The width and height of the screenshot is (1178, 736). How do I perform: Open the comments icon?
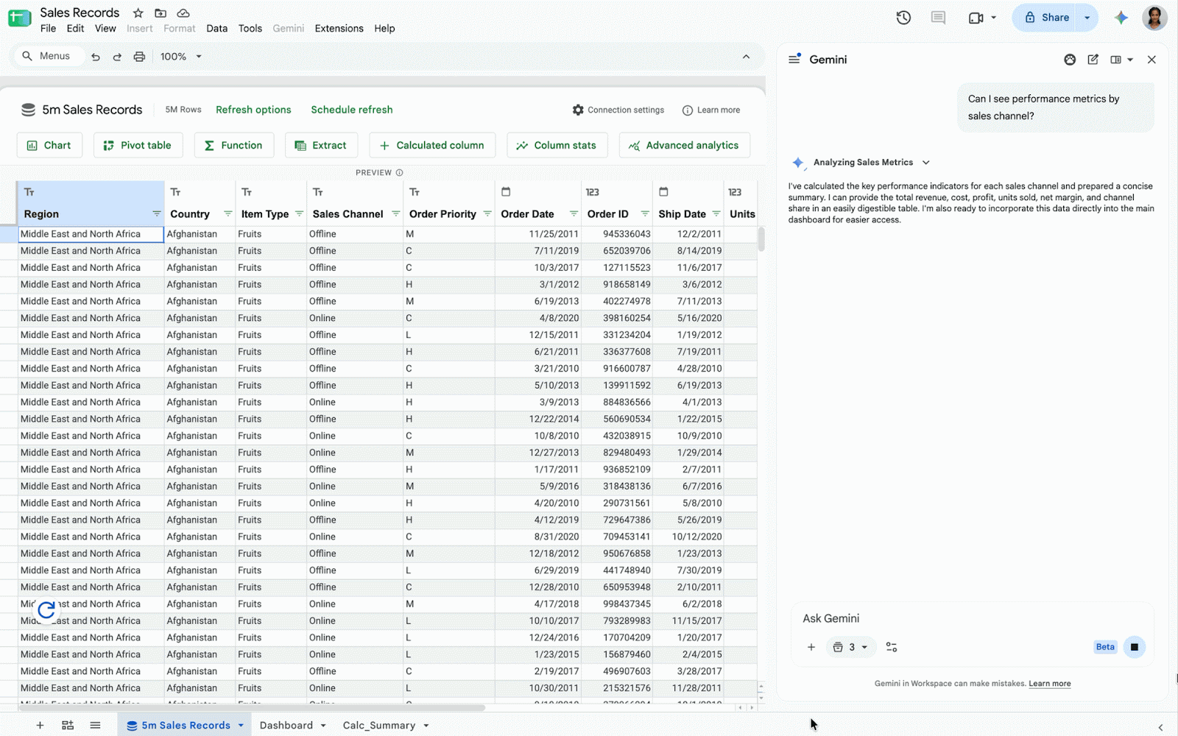[938, 18]
